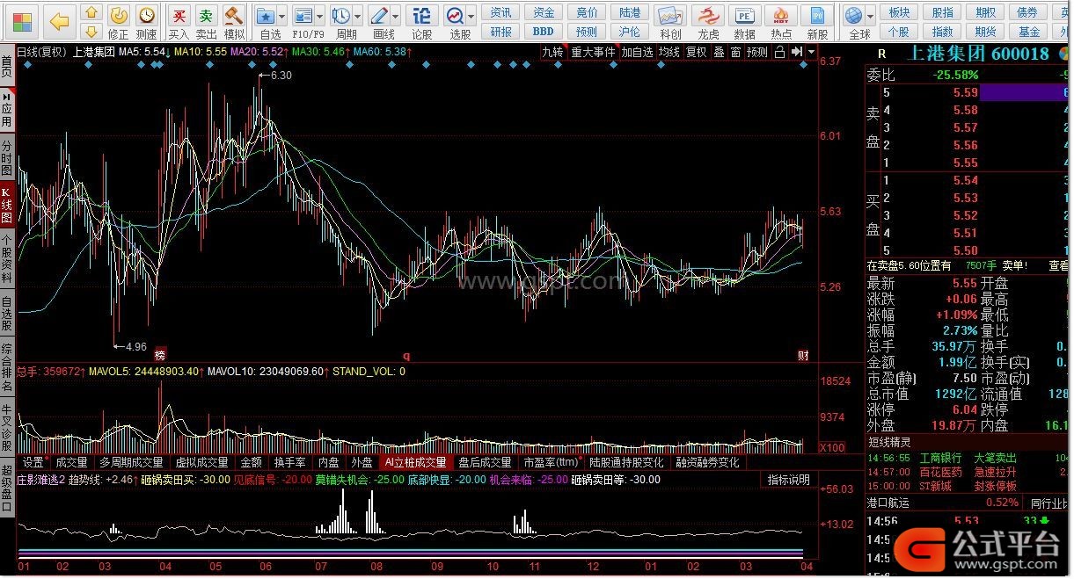Toggle the 预测 forecast in chart bar
Viewport: 1074px width, 579px height.
pyautogui.click(x=756, y=52)
